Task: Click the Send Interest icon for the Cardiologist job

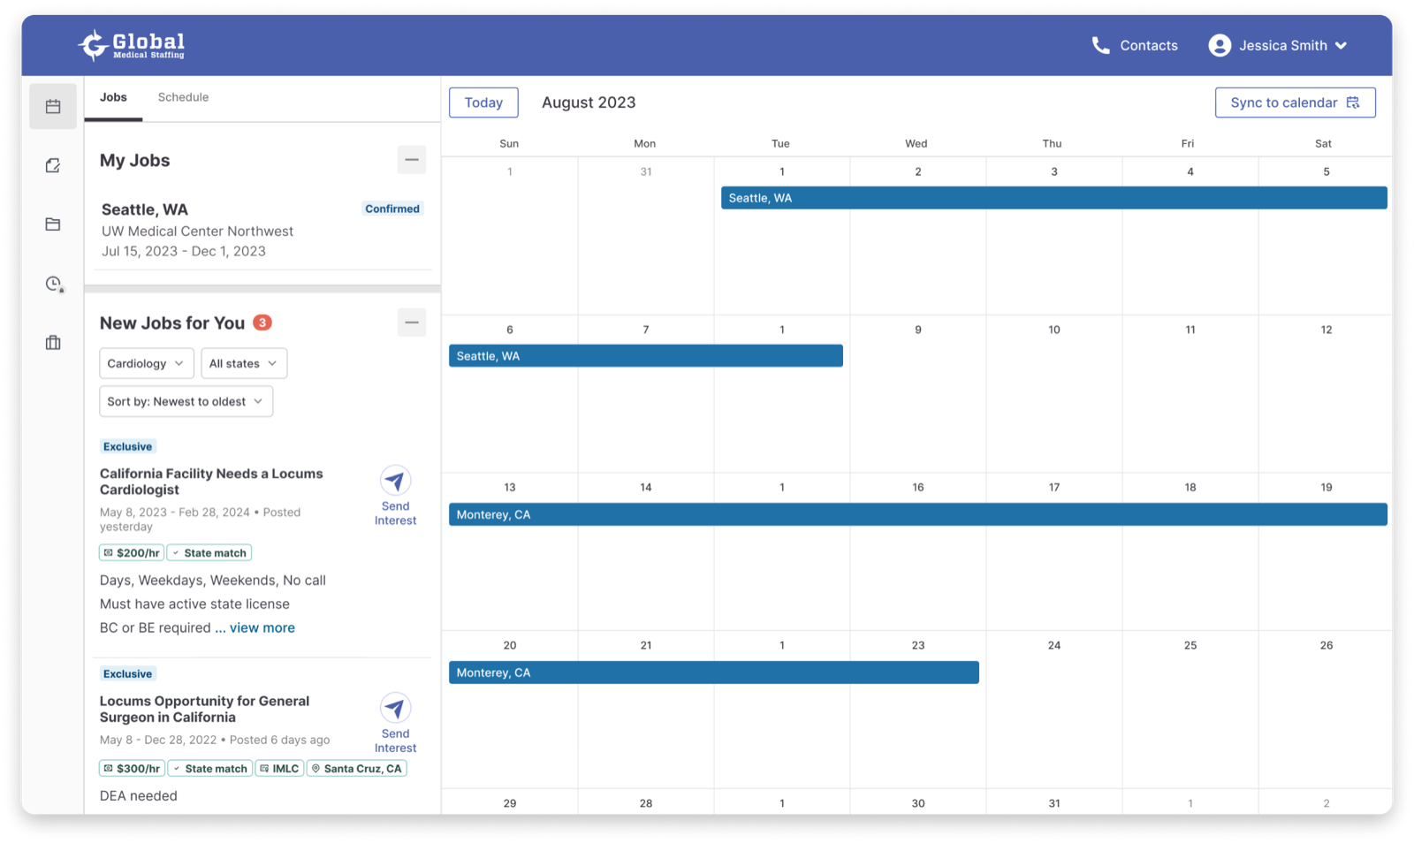Action: coord(395,482)
